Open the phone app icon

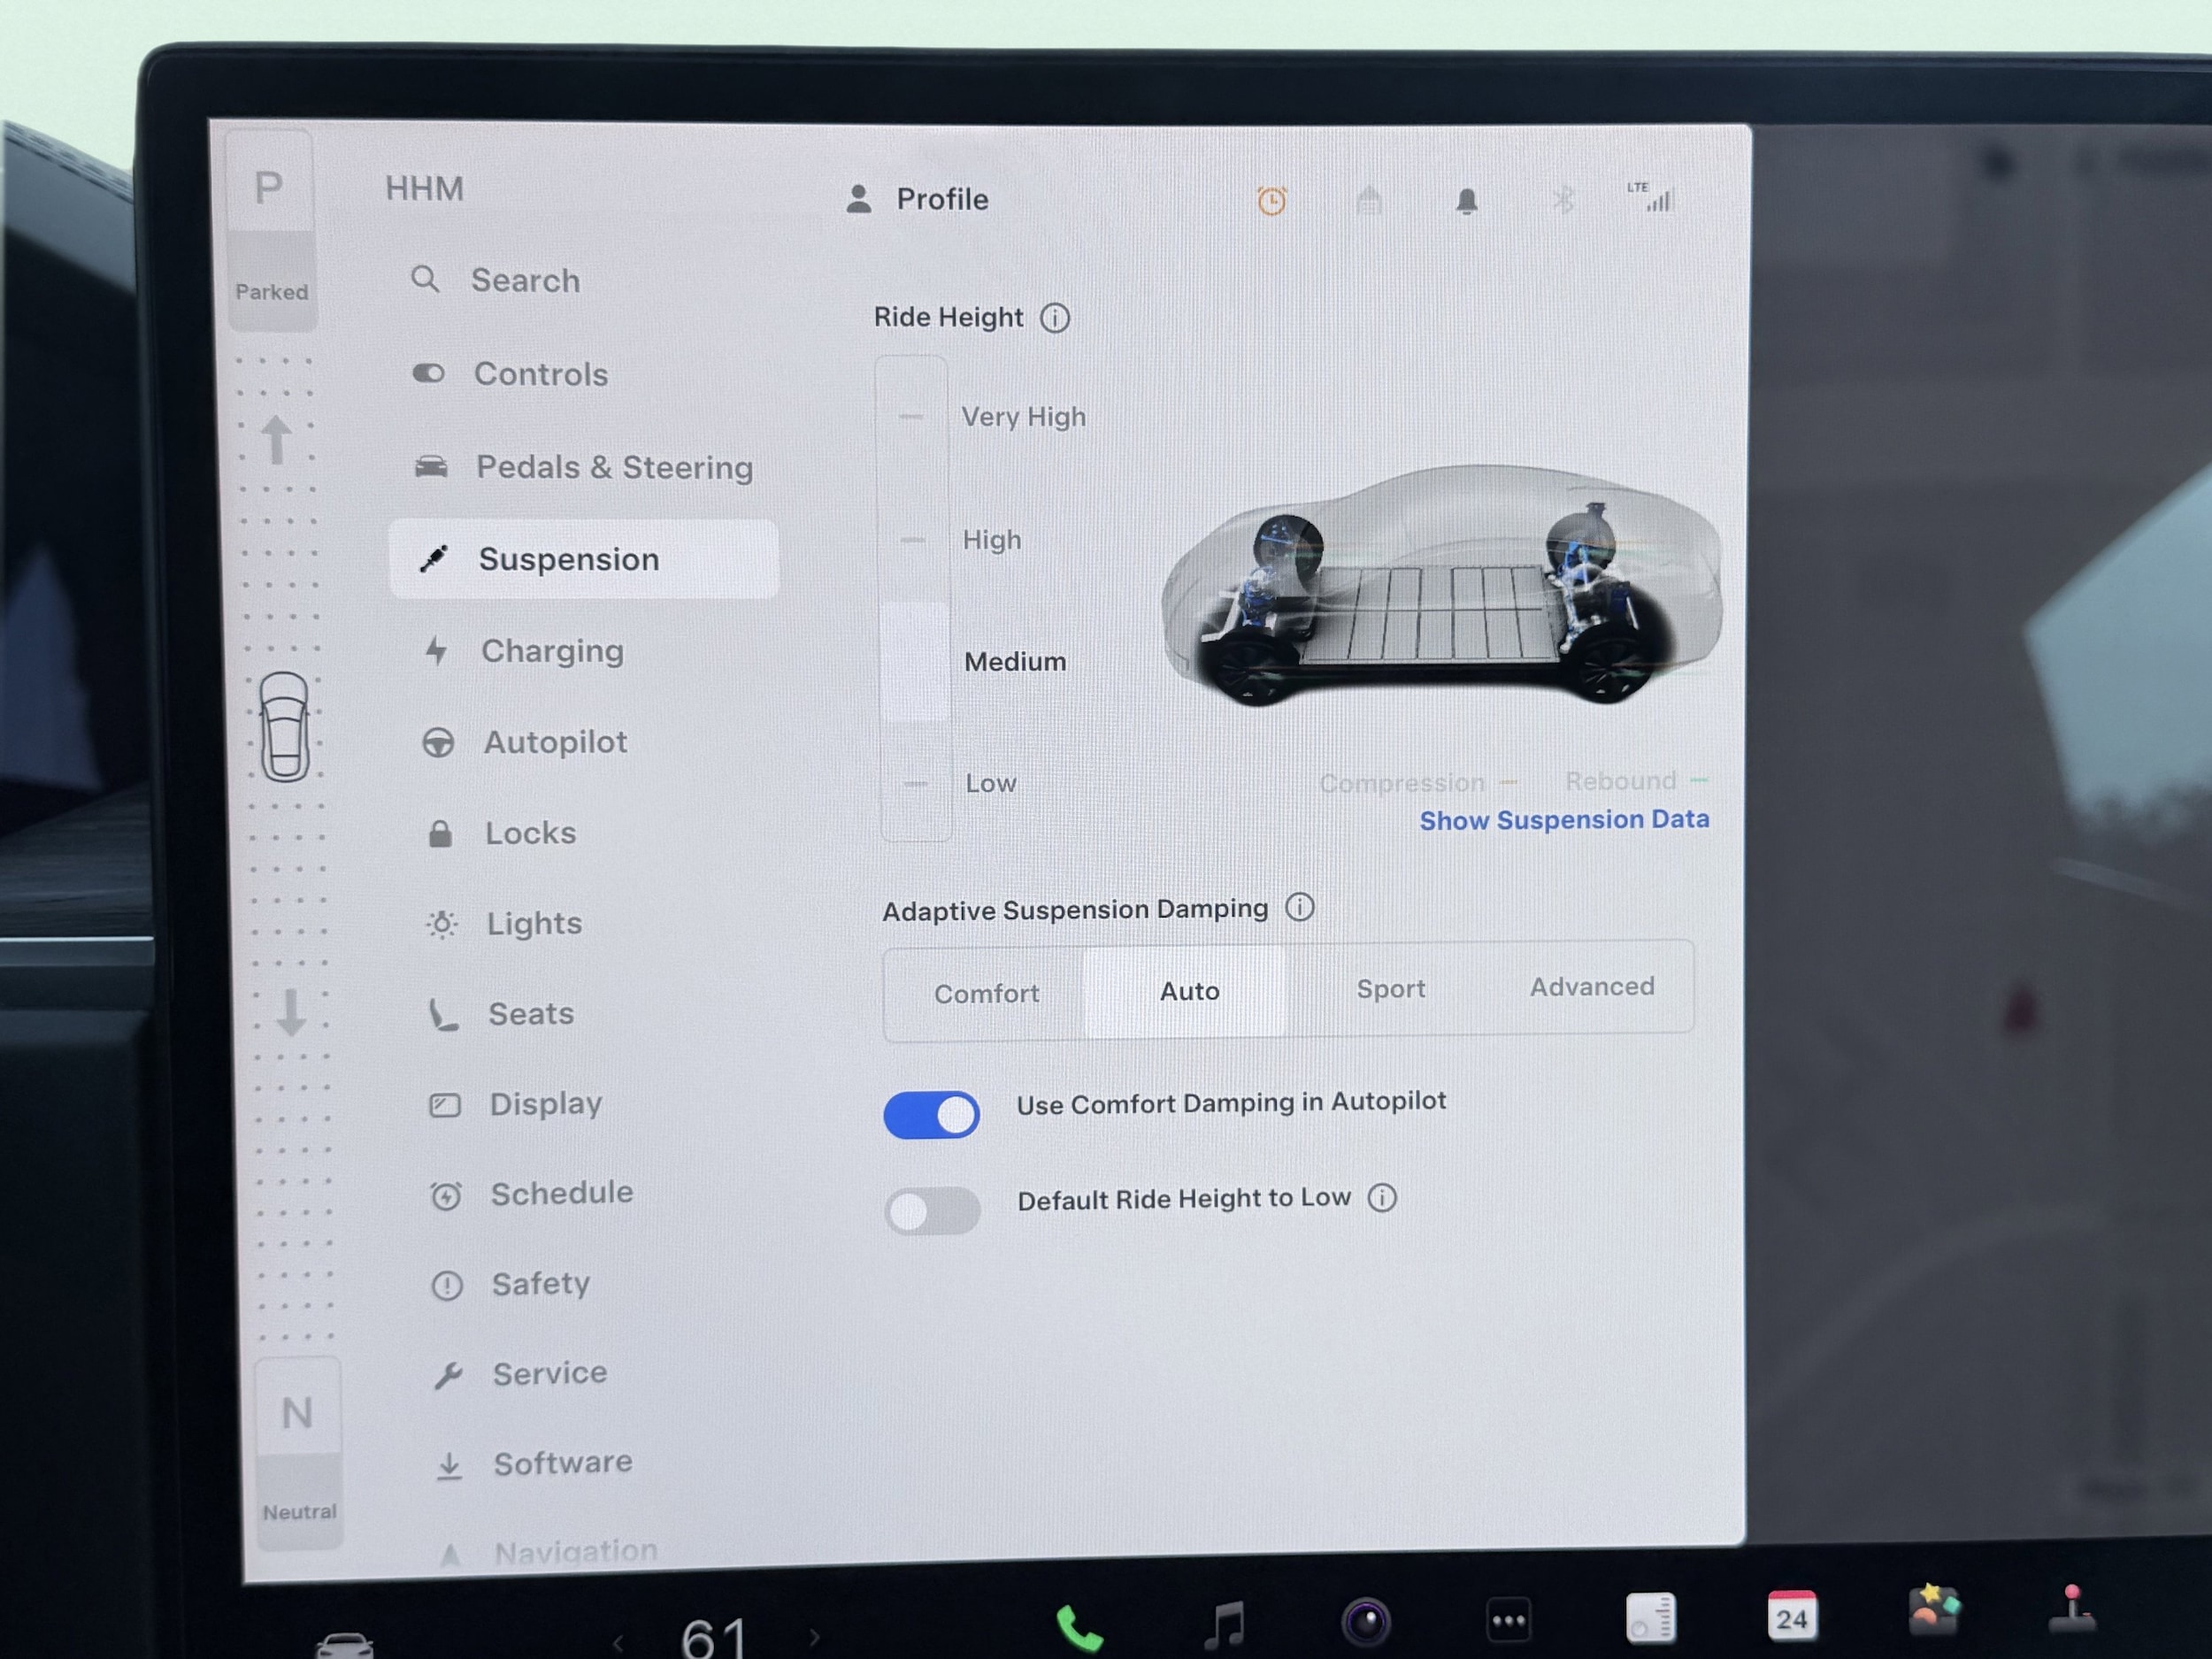(x=1079, y=1627)
